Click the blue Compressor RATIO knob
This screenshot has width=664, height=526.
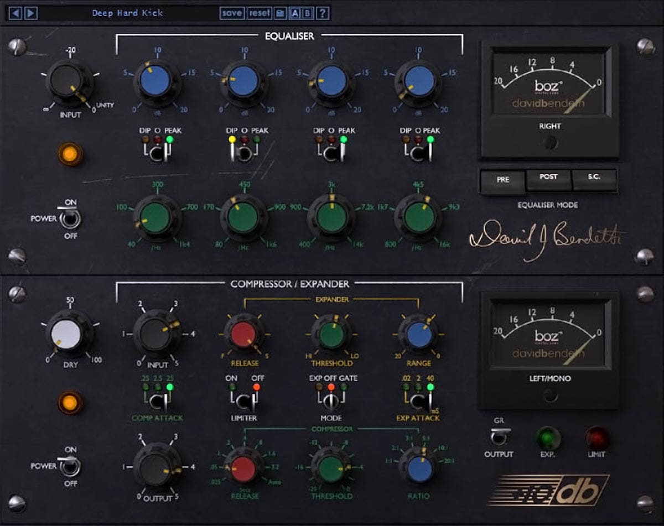pos(418,468)
